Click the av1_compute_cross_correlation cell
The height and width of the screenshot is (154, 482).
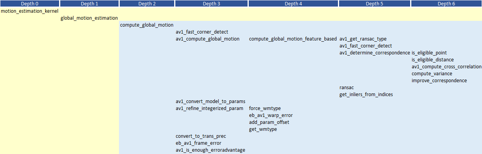point(446,66)
